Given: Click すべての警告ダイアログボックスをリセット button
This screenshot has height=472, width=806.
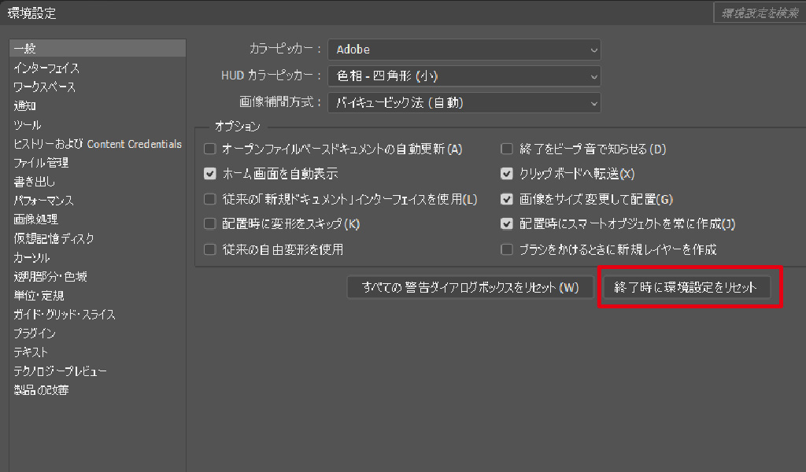Looking at the screenshot, I should [x=470, y=287].
